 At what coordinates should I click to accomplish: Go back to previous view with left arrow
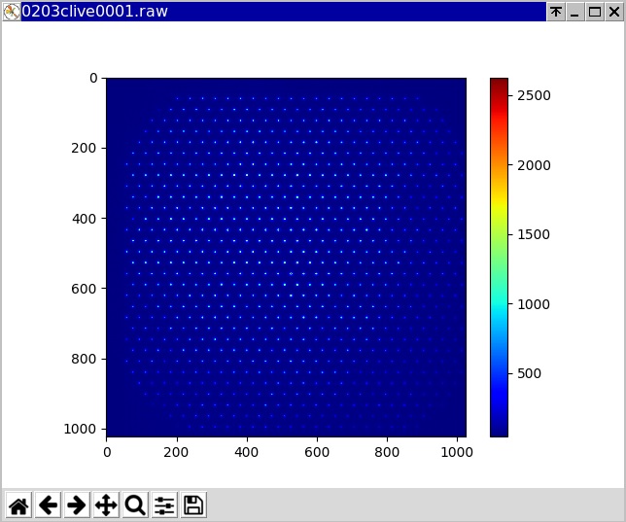click(x=48, y=505)
